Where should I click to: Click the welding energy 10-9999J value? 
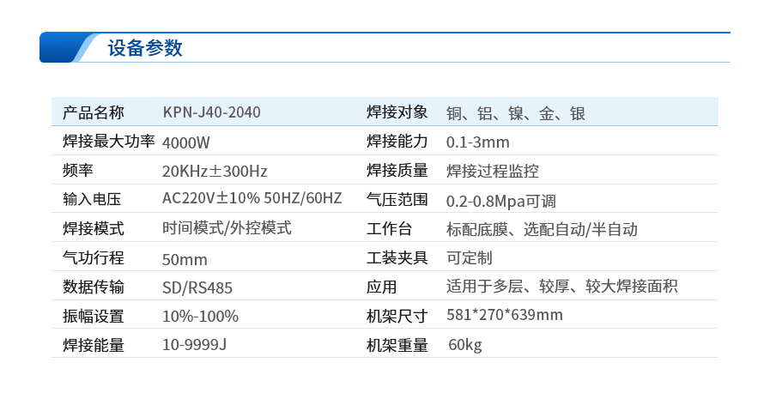[x=194, y=345]
